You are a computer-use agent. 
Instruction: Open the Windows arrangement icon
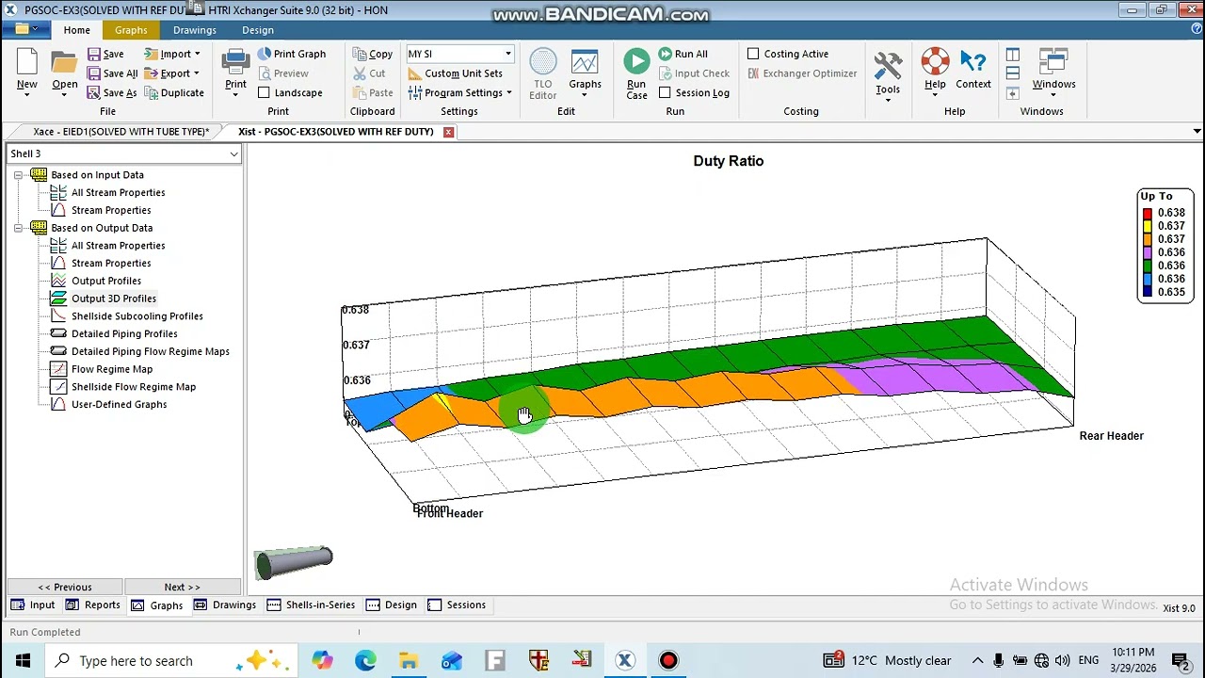(1053, 62)
